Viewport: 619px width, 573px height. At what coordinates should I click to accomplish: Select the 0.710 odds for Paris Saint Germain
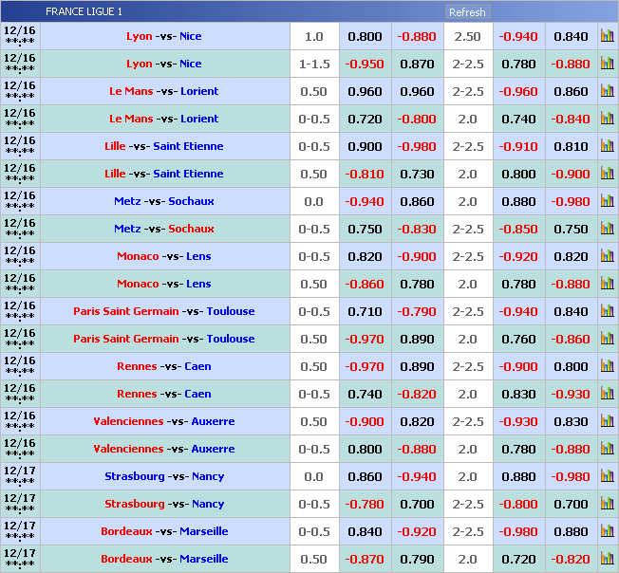click(365, 312)
